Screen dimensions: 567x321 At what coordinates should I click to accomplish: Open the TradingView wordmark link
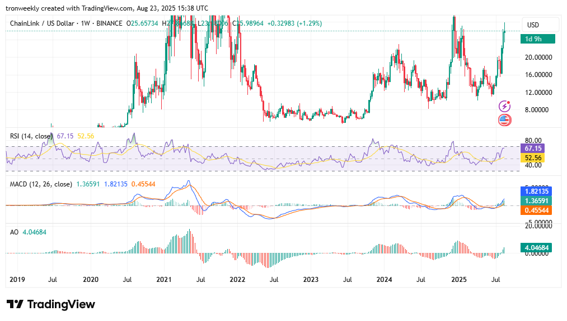(x=61, y=304)
